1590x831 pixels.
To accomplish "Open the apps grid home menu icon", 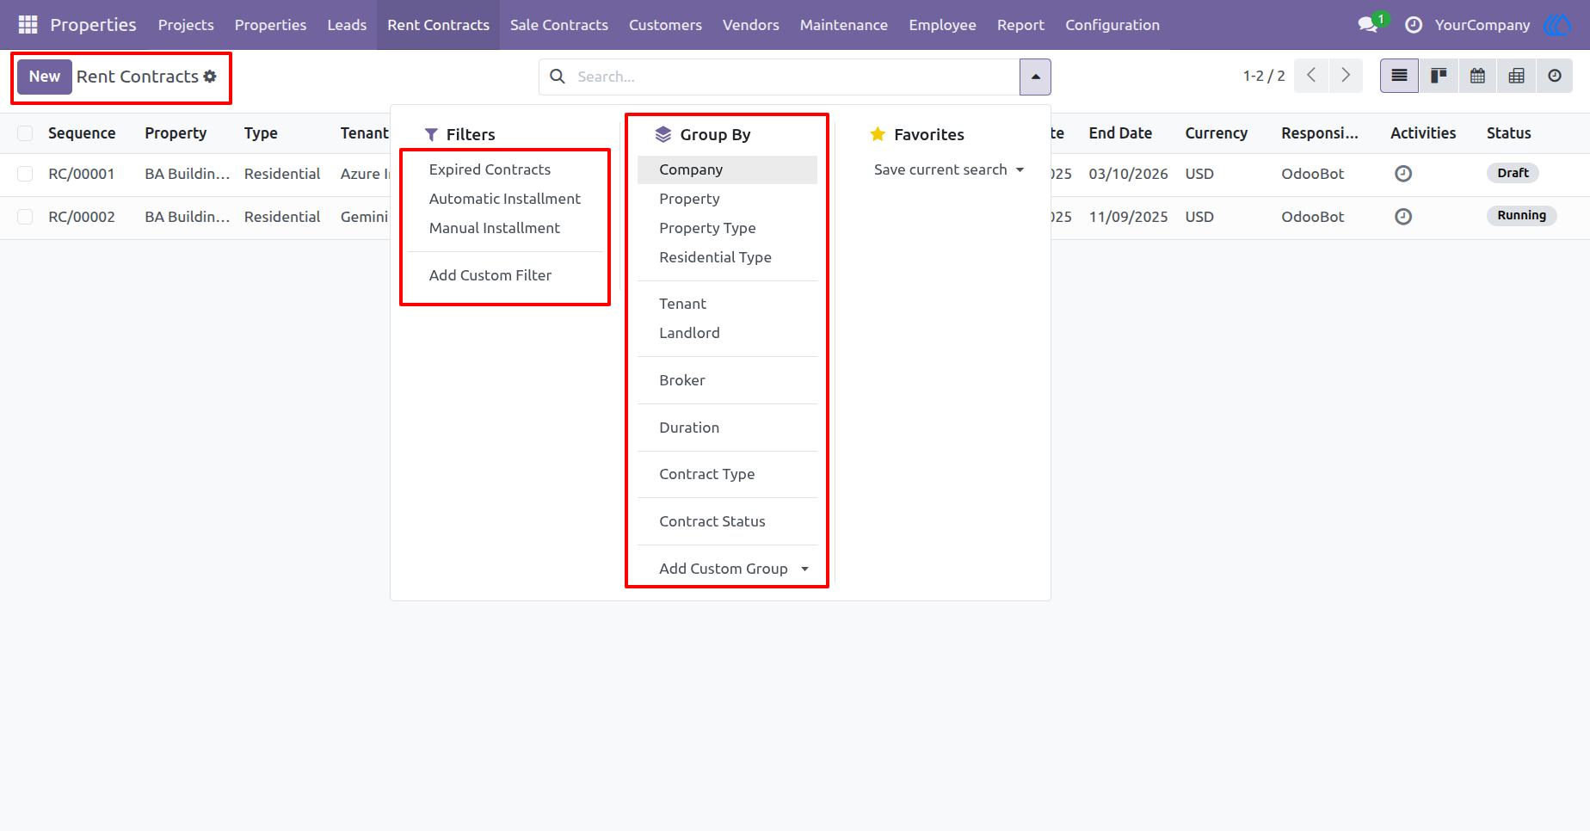I will pyautogui.click(x=28, y=25).
